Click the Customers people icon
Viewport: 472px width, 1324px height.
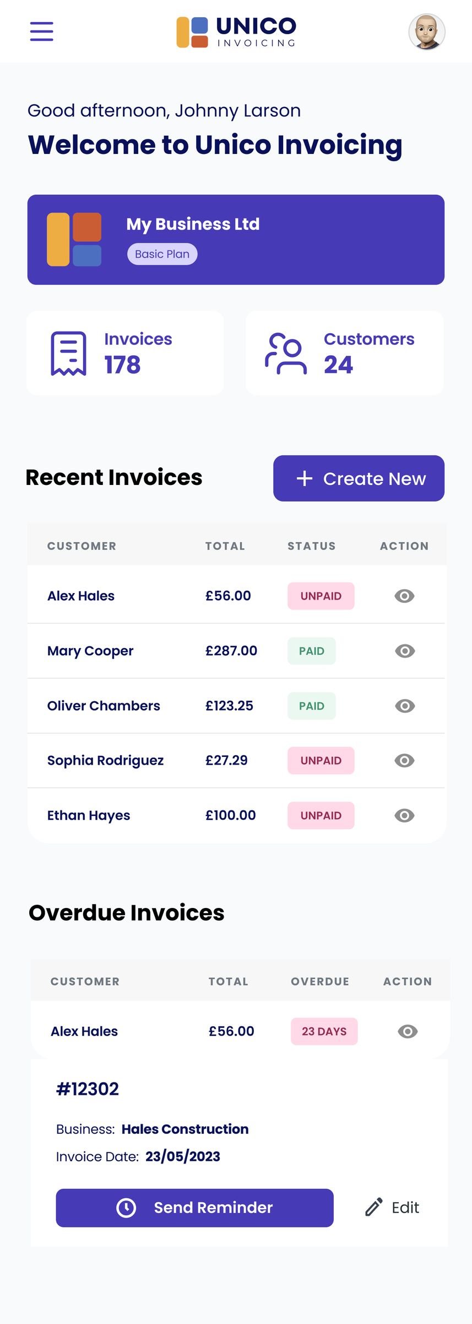pyautogui.click(x=286, y=354)
